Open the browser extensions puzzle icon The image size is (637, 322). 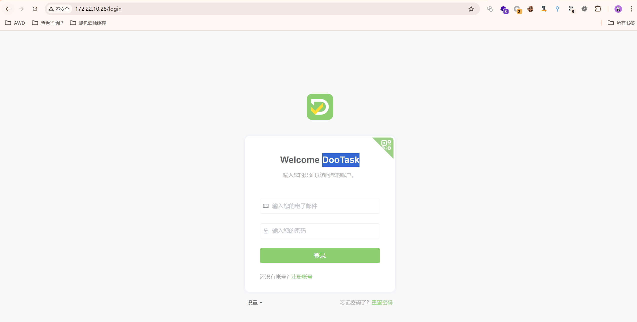click(x=598, y=9)
